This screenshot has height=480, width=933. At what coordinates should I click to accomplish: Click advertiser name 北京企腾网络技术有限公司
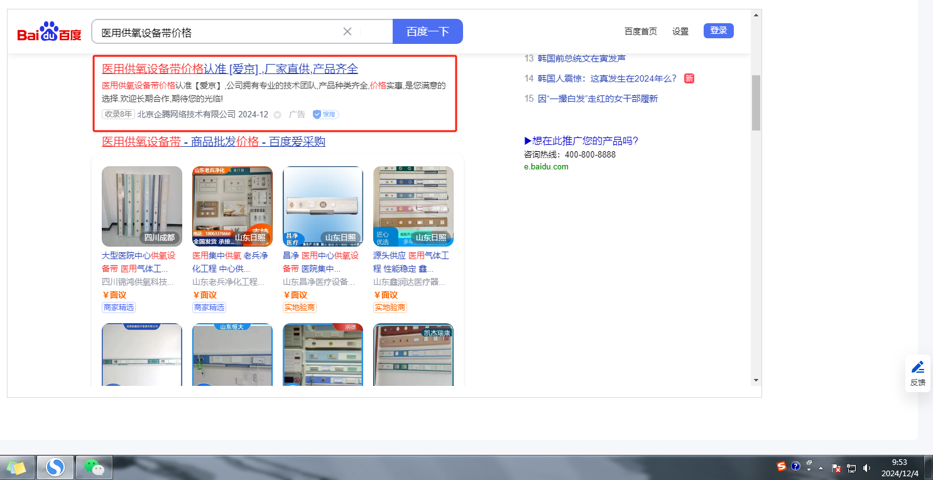click(187, 115)
